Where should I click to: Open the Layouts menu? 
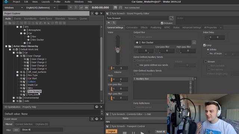46,2
